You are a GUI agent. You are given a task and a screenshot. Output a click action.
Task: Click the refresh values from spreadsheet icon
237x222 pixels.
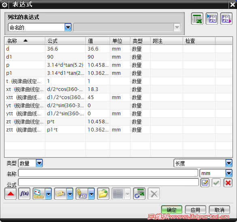[x=139, y=194]
